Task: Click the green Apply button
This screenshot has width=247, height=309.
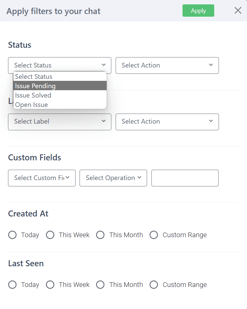Action: coord(198,11)
